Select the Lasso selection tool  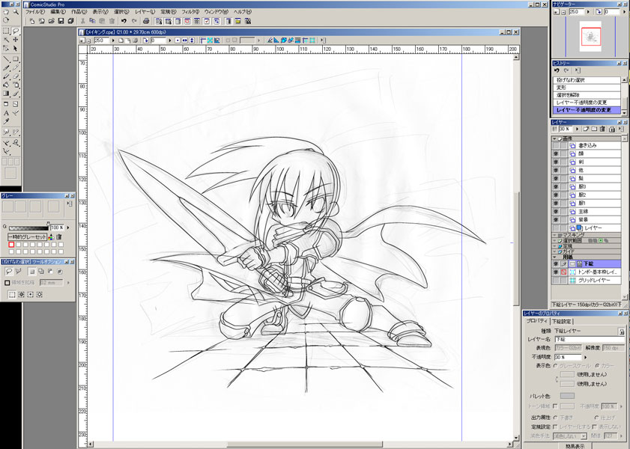16,31
